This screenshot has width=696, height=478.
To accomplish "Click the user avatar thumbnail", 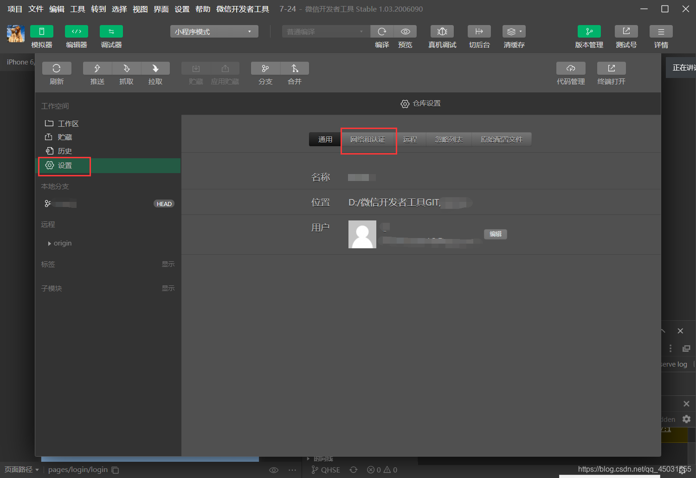I will [x=362, y=234].
